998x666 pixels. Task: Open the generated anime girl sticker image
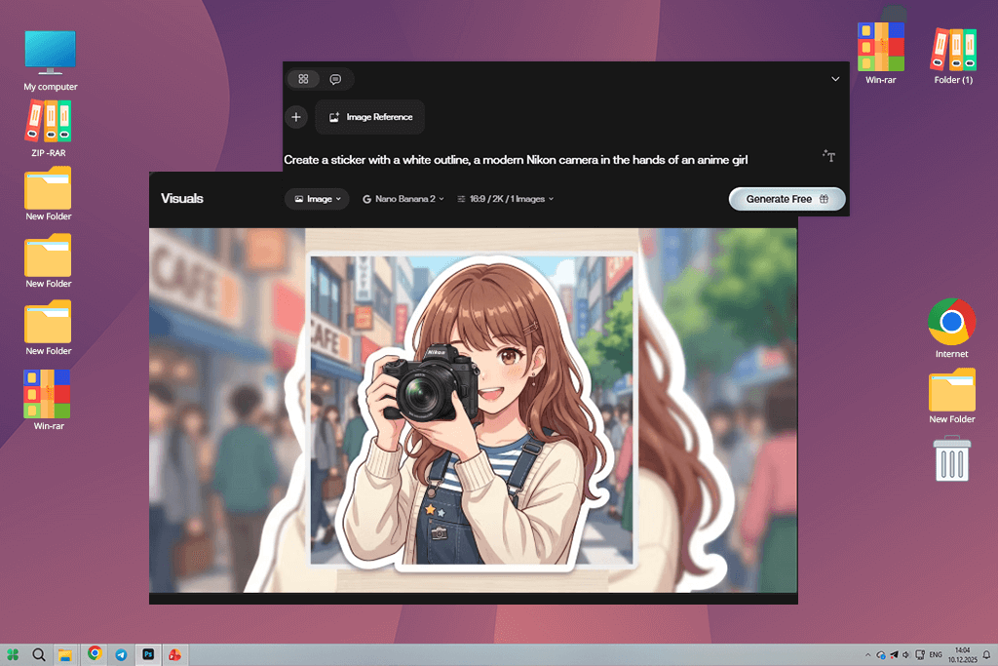473,411
